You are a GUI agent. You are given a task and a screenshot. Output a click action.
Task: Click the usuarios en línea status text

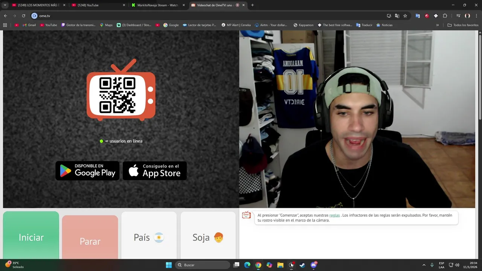(x=124, y=141)
